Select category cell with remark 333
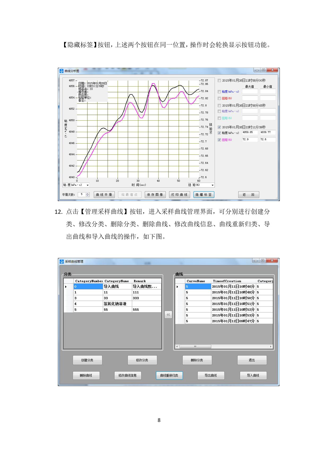The height and width of the screenshot is (450, 318). coord(147,298)
